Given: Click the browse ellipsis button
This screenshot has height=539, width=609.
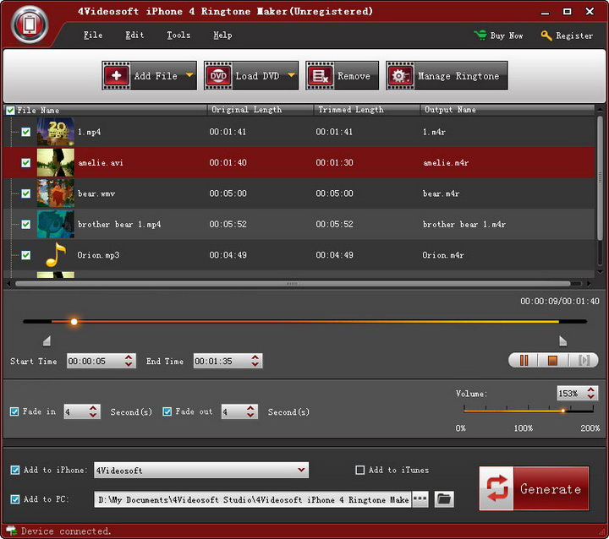Looking at the screenshot, I should coord(420,498).
